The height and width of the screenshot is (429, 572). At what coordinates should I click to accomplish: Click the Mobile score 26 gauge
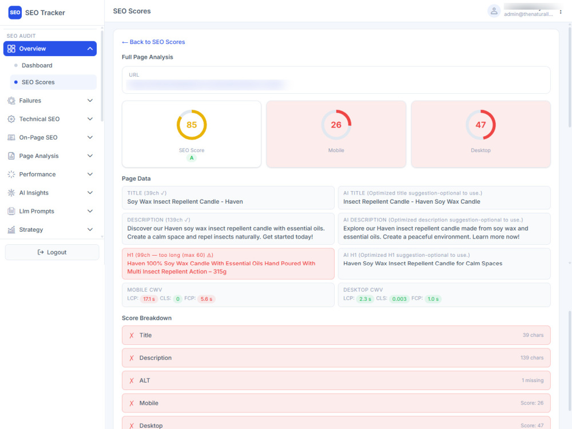[x=336, y=125]
